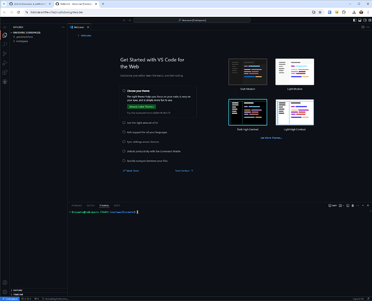Viewport: 372px width, 301px height.
Task: Expand the workspace folder
Action: pyautogui.click(x=39, y=41)
